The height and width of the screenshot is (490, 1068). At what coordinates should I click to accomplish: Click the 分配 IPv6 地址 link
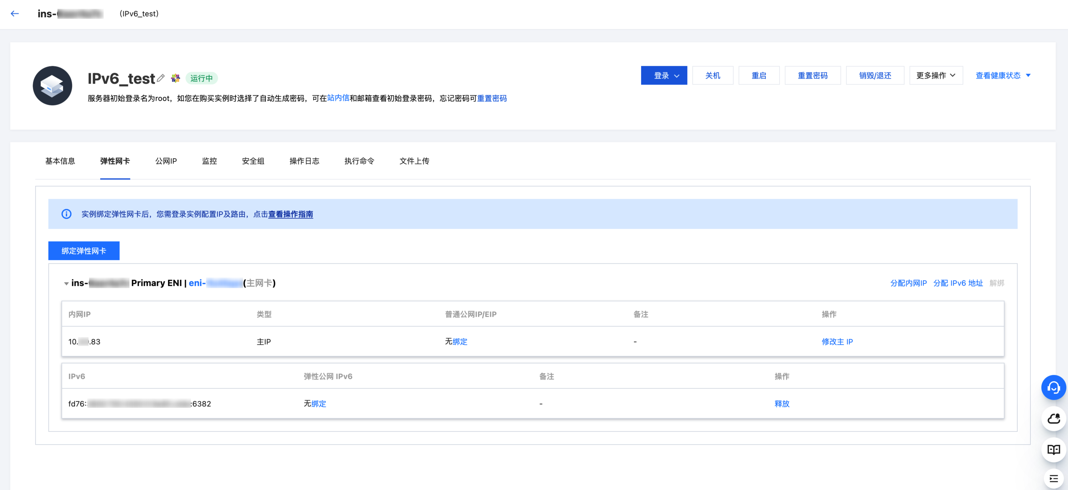tap(958, 283)
